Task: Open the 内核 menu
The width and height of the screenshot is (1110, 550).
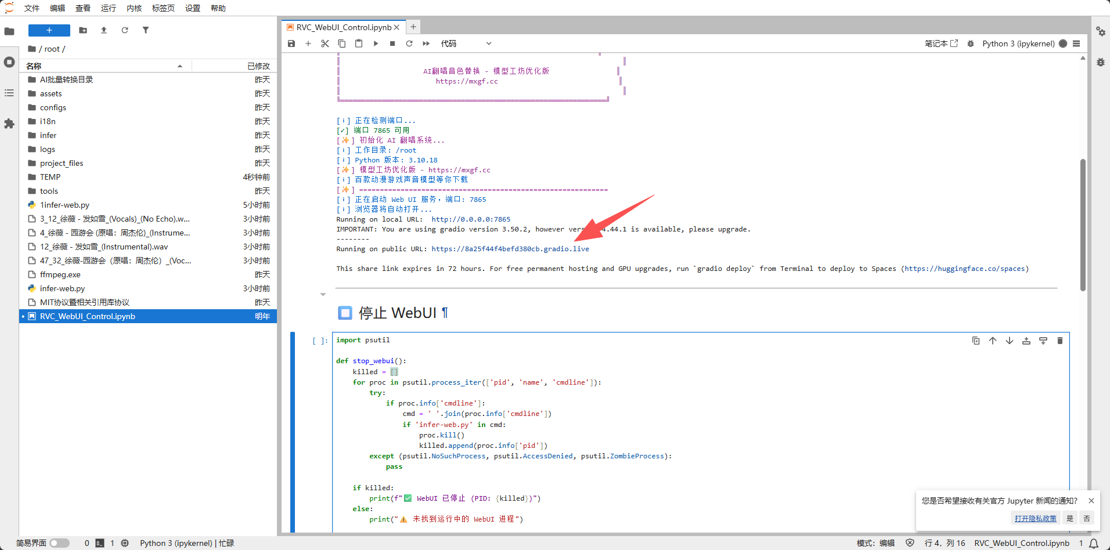Action: 134,8
